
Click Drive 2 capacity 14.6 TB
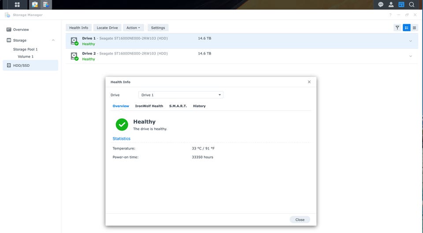point(204,53)
